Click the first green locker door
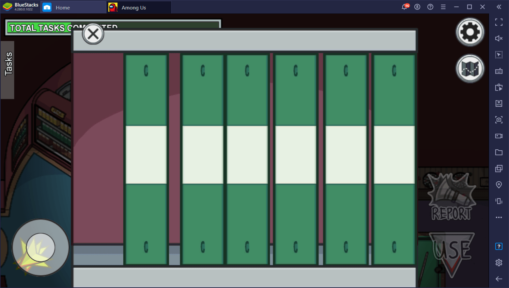The image size is (509, 288). (146, 159)
